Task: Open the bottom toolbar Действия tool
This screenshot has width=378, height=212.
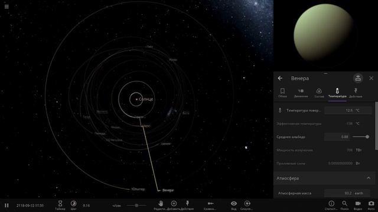Action: coord(187,206)
